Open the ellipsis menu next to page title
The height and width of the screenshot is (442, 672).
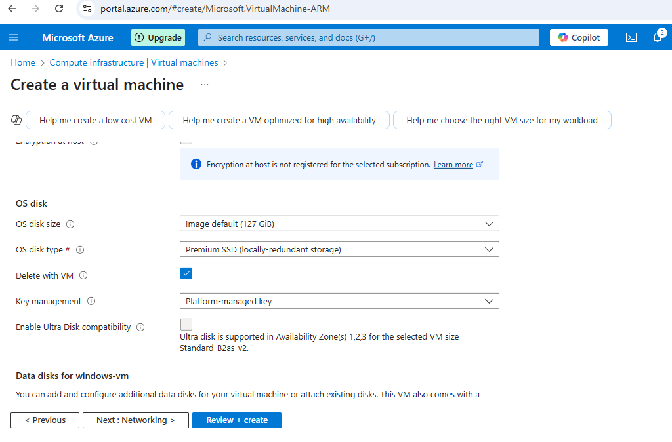205,85
